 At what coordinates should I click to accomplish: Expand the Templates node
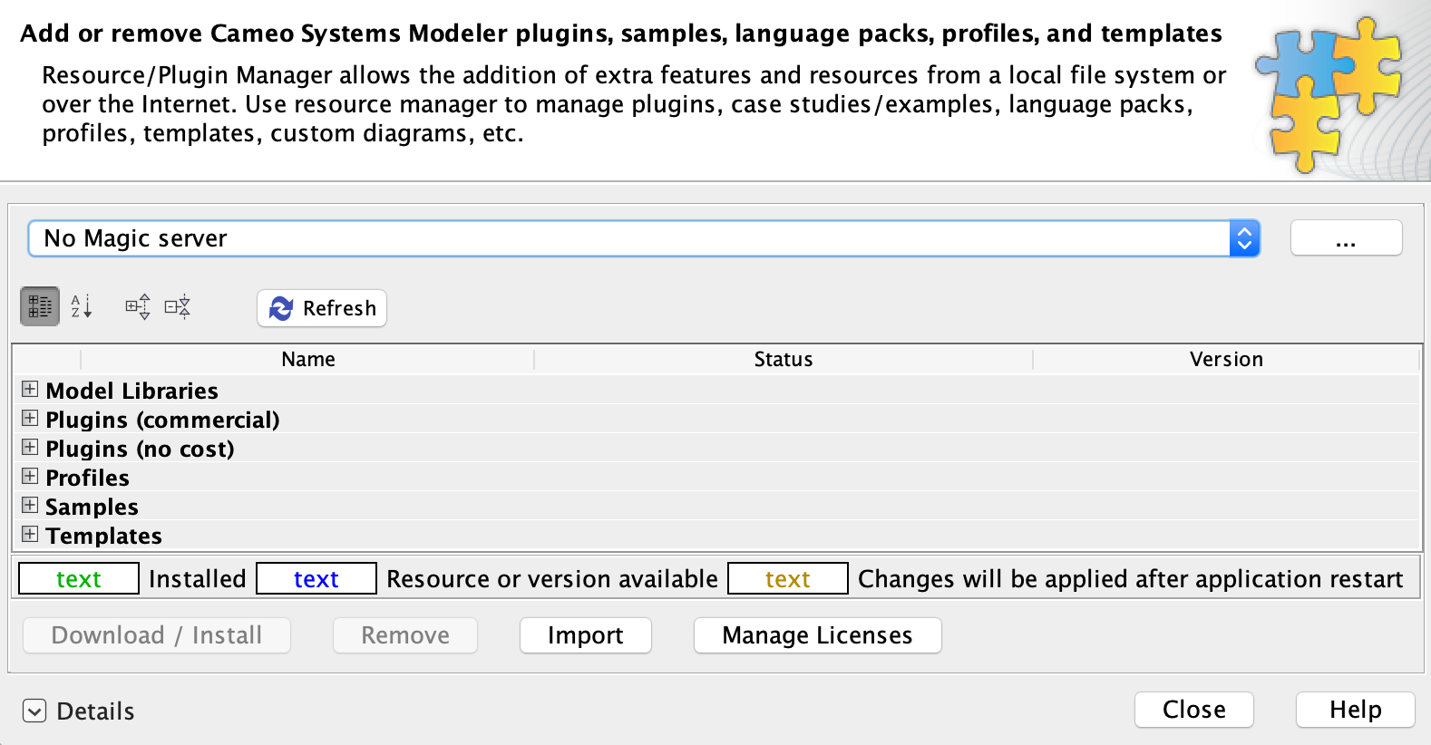coord(30,535)
